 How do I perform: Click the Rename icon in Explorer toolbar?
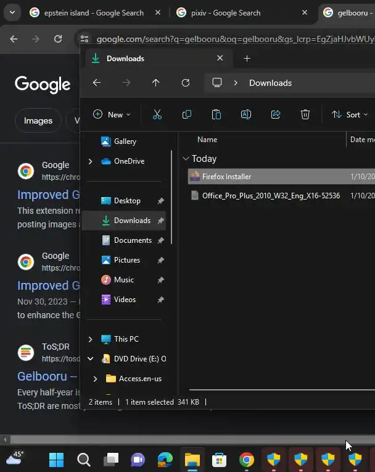(246, 114)
